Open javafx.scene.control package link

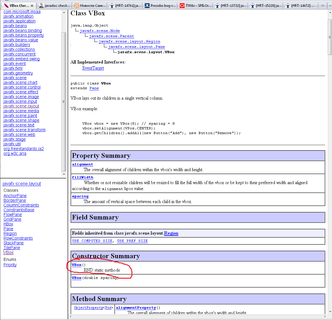22,87
